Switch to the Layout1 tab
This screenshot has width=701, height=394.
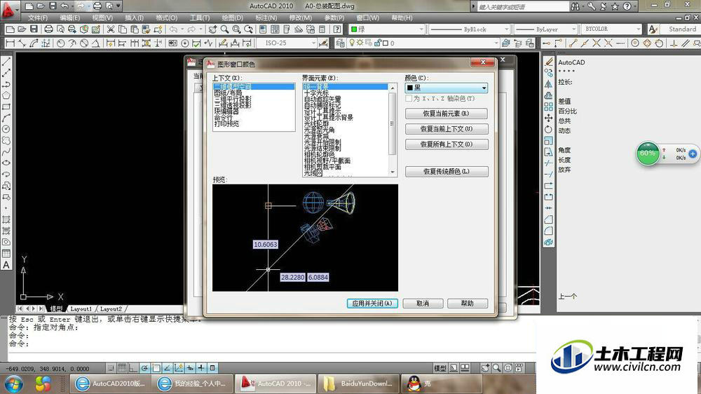click(x=81, y=308)
